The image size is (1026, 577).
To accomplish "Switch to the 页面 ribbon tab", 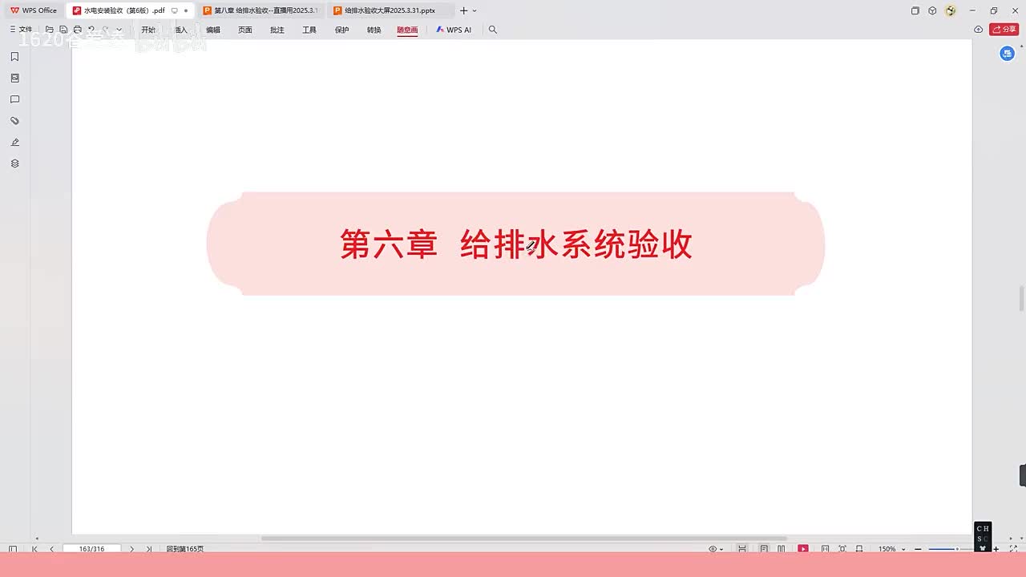I will pos(245,30).
